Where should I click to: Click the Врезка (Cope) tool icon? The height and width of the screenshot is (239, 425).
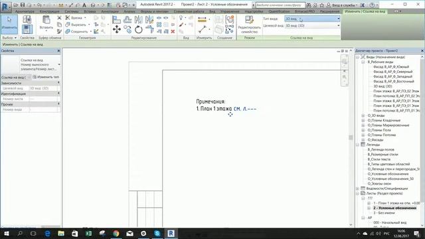[x=68, y=18]
